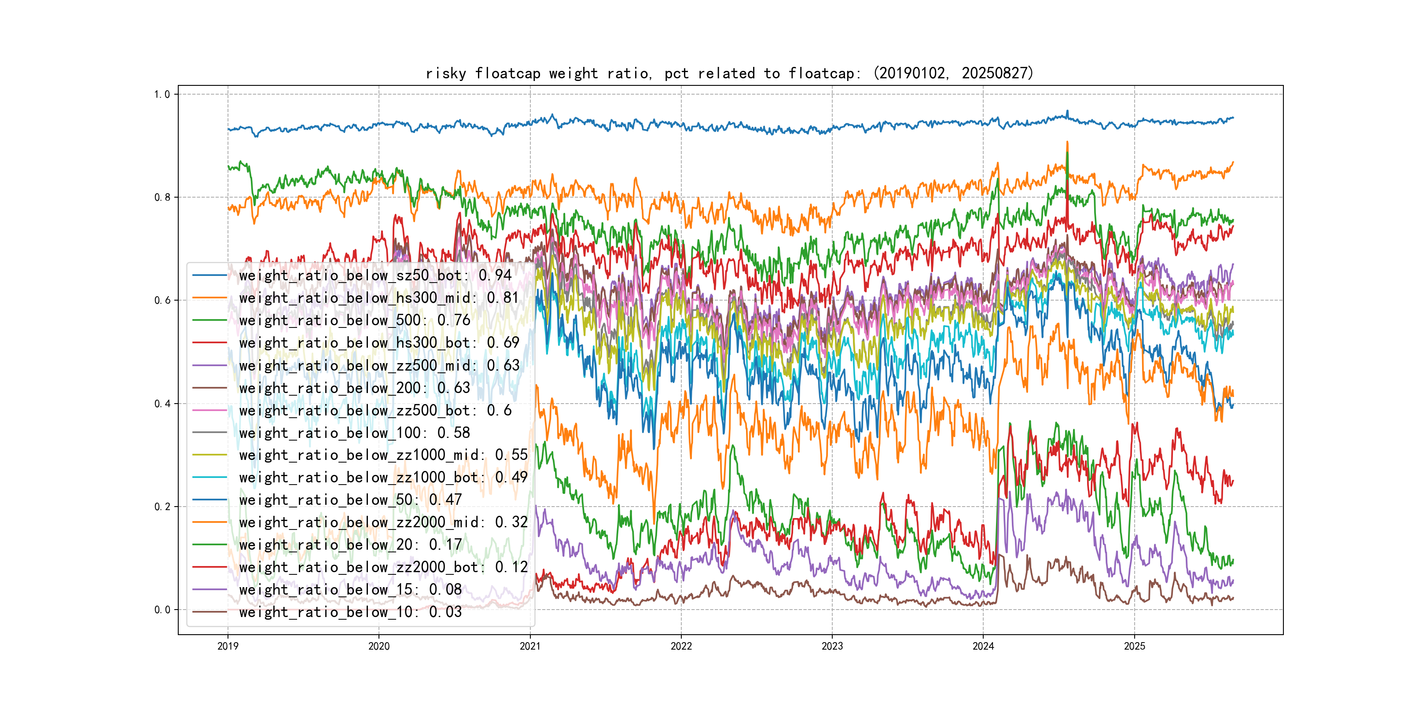Image resolution: width=1426 pixels, height=713 pixels.
Task: Click the chart title text
Action: 729,73
